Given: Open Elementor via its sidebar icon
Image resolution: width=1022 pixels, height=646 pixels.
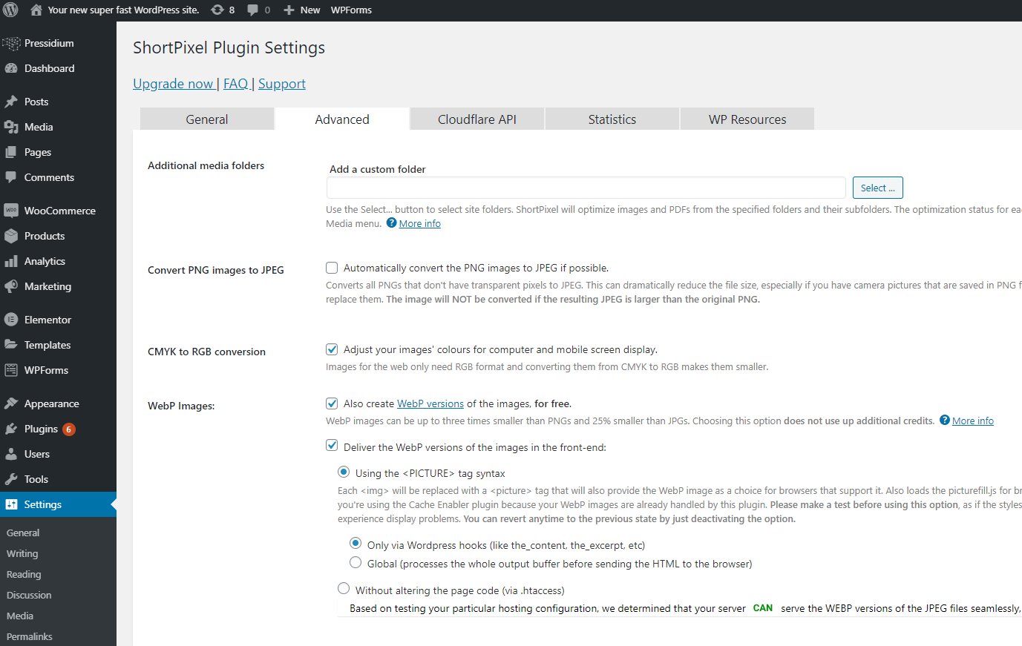Looking at the screenshot, I should click(x=11, y=320).
